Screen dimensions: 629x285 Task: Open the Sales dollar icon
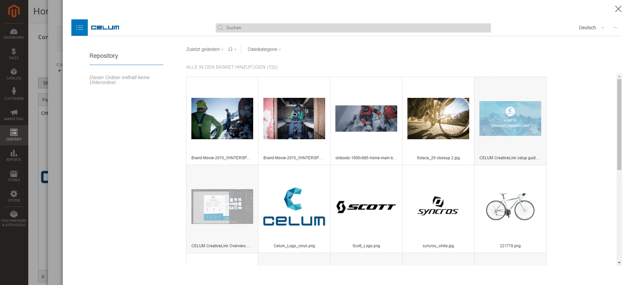tap(14, 51)
